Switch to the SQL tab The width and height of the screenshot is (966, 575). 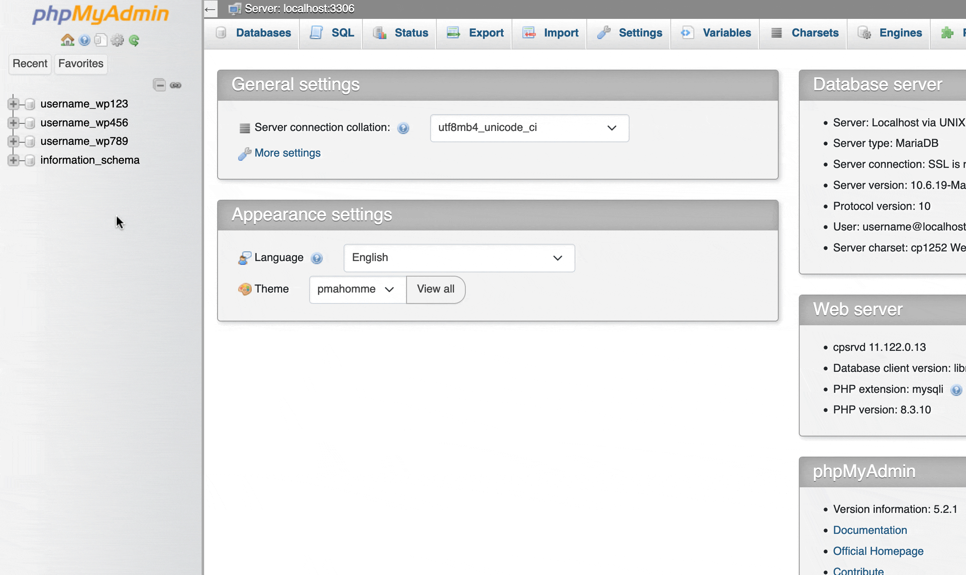click(331, 33)
